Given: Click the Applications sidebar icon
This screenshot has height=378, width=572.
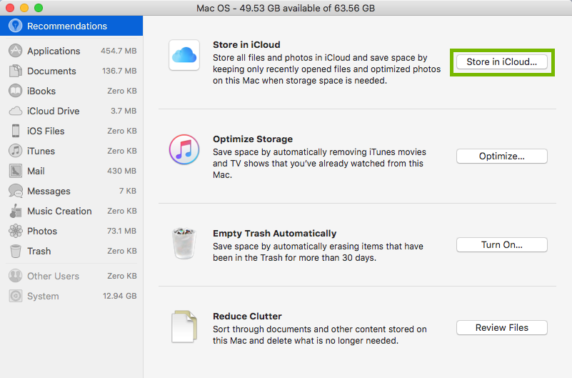Looking at the screenshot, I should coord(15,51).
